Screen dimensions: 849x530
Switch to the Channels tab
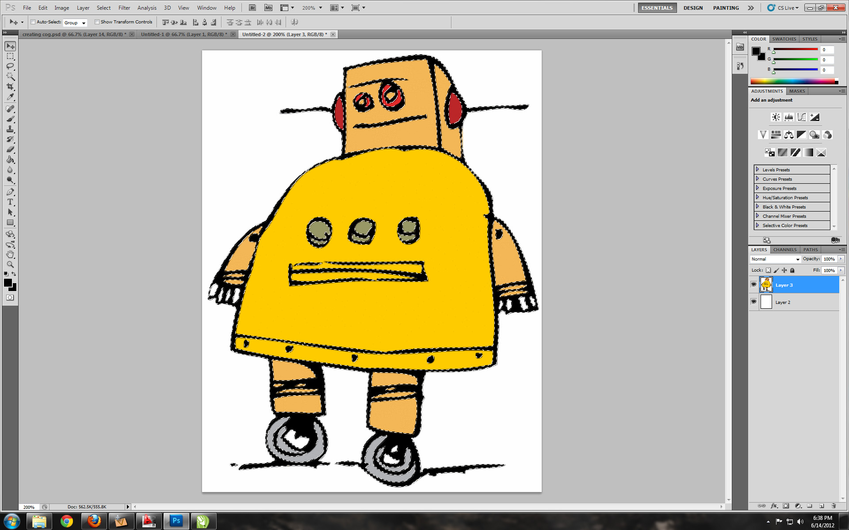[785, 250]
